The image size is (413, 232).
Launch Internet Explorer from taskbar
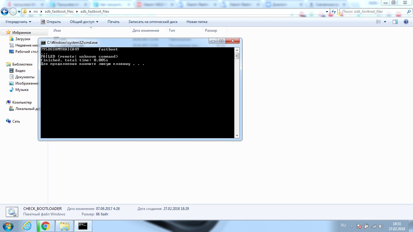[x=27, y=226]
